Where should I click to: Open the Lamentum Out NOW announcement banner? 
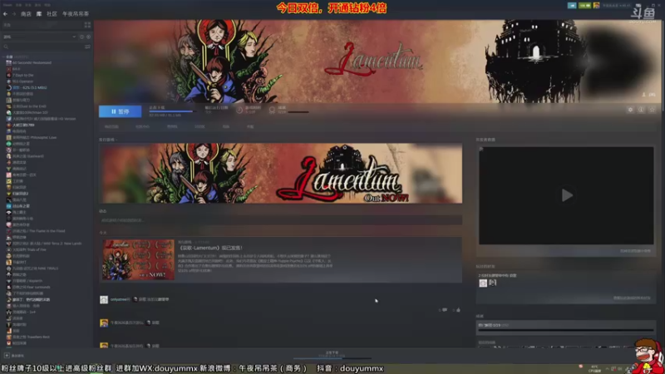pos(281,174)
